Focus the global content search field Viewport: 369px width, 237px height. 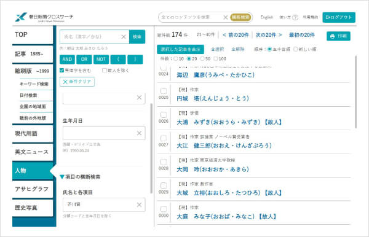[191, 17]
